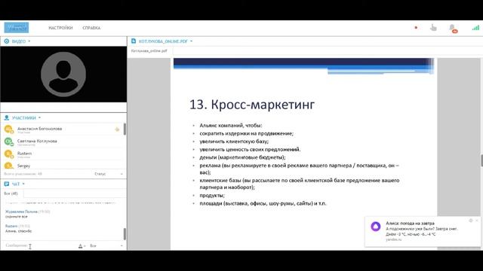Select the Котлукова_online.pdf file tab

149,50
